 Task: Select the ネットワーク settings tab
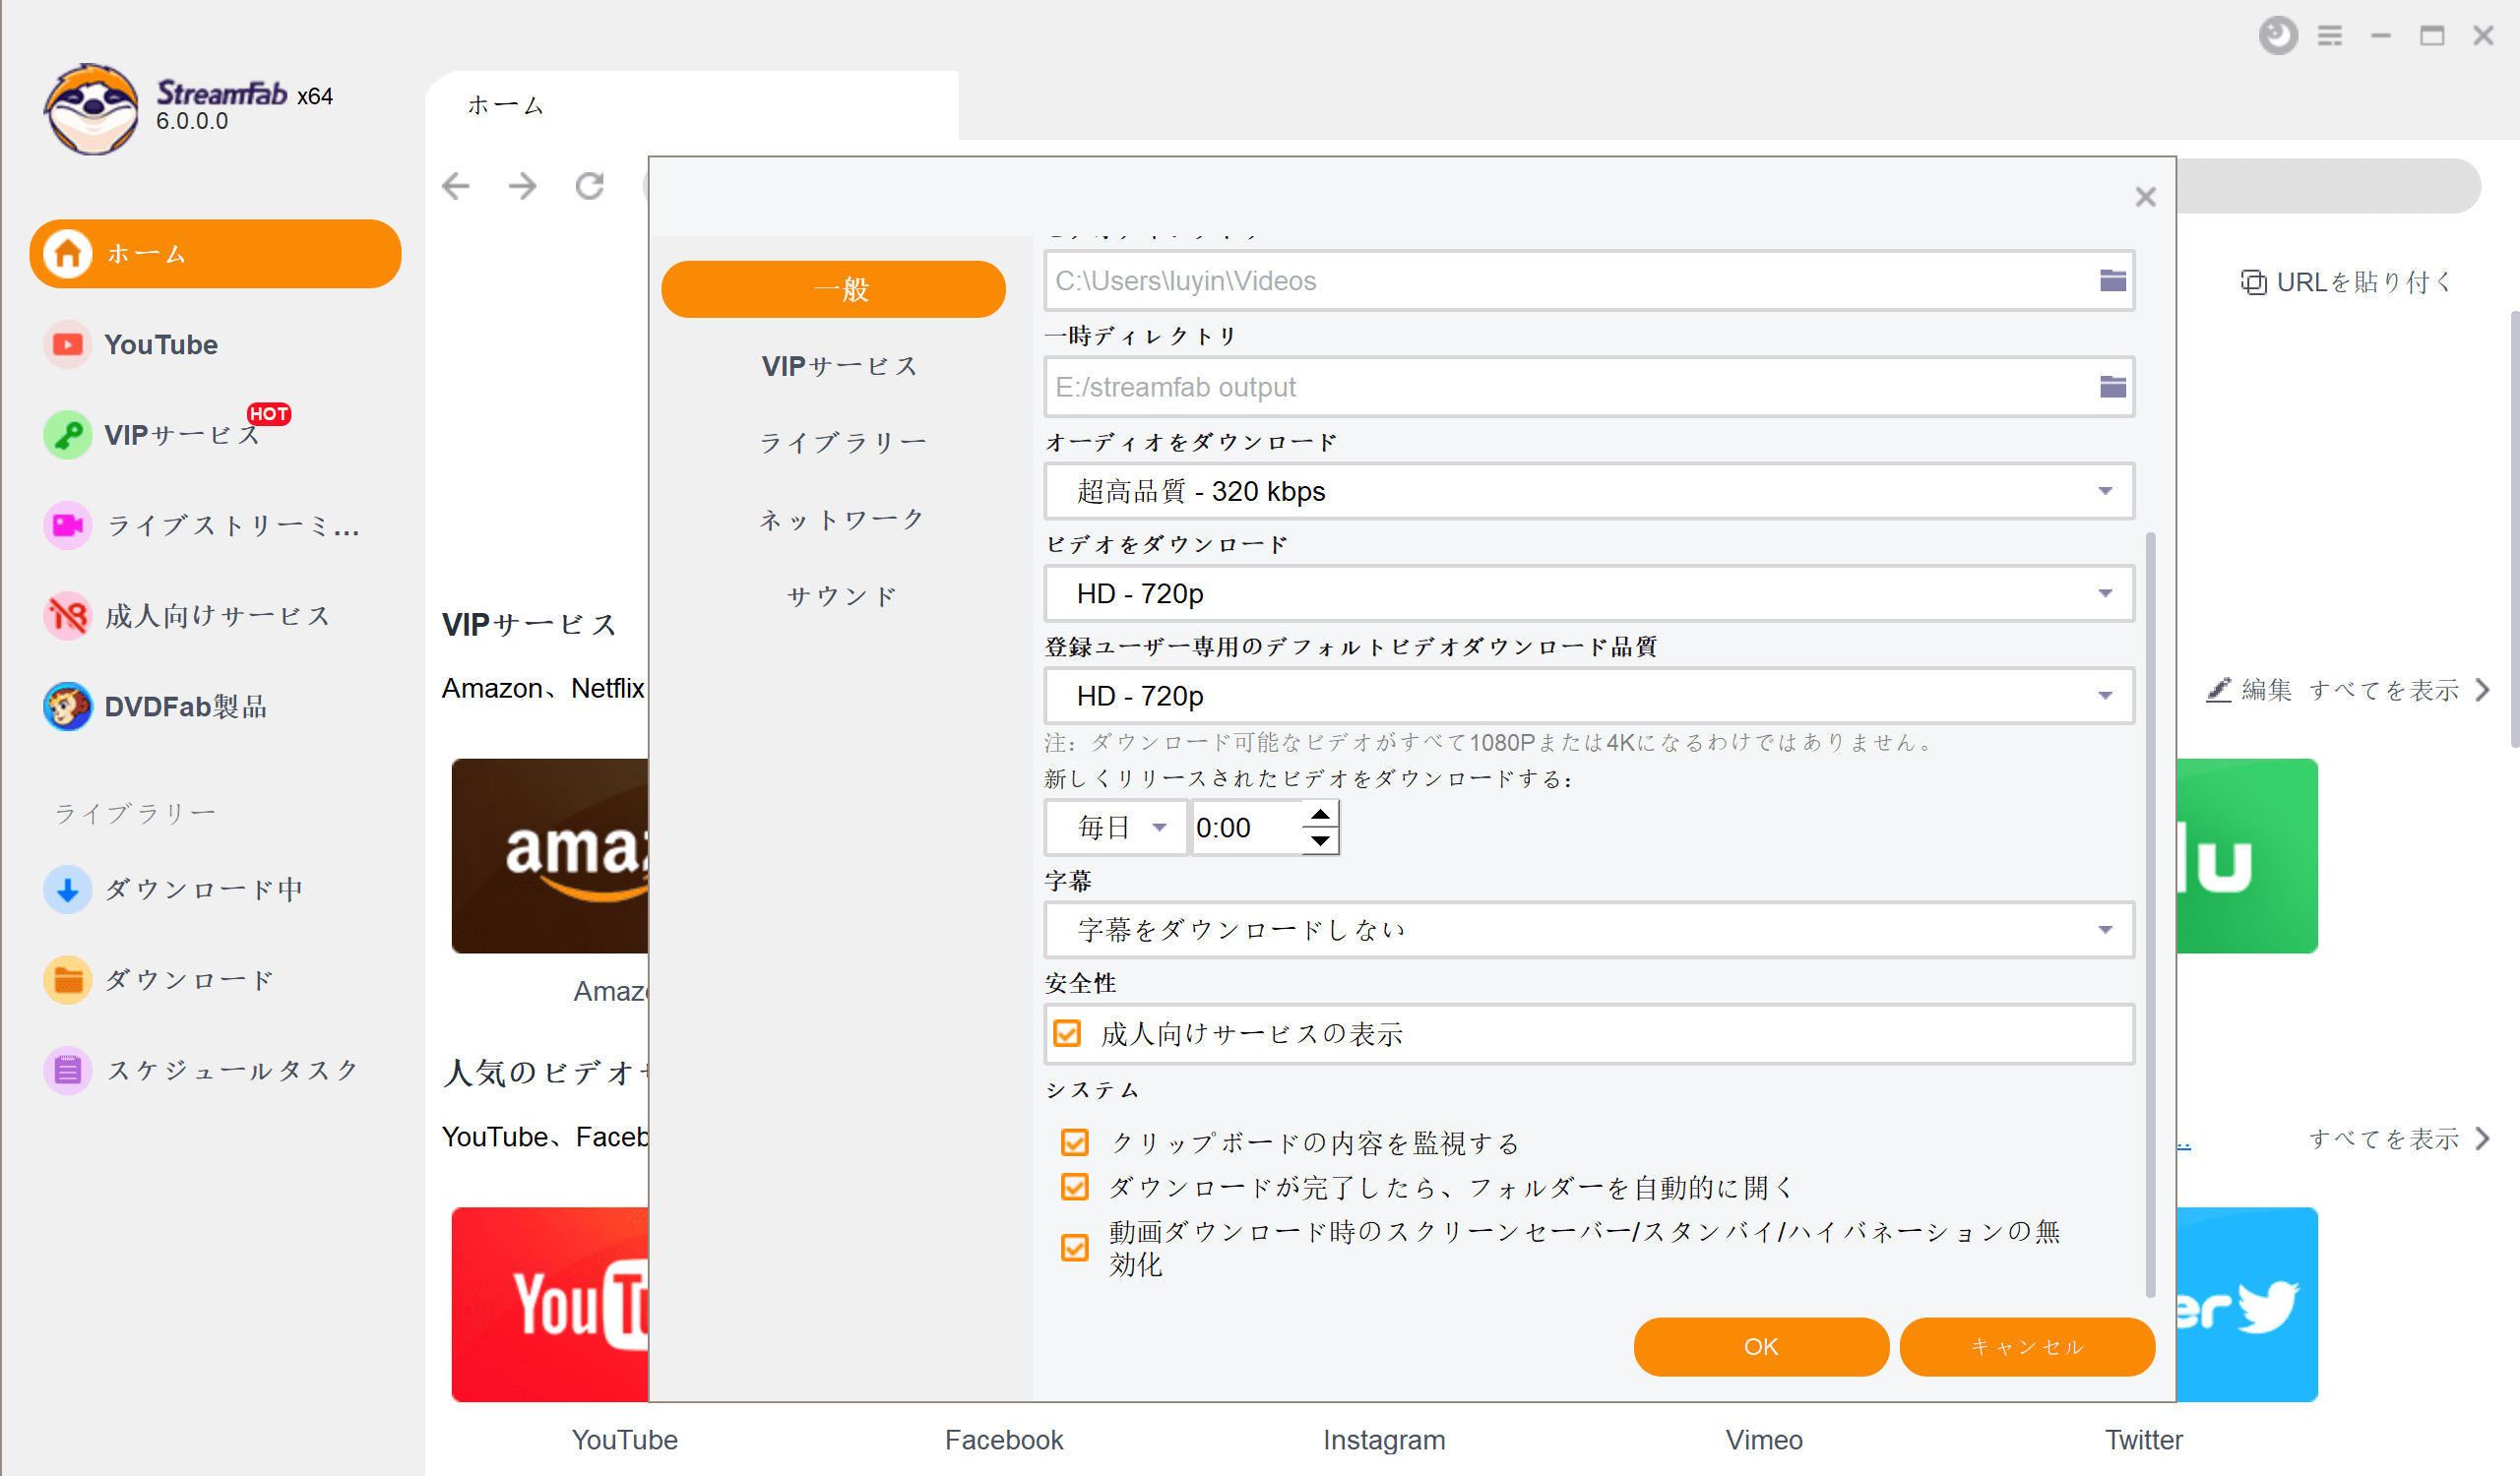coord(842,519)
